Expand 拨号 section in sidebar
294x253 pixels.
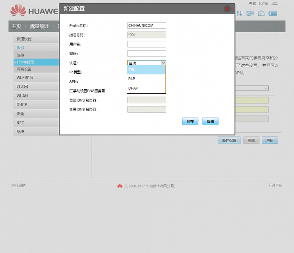tap(36, 47)
